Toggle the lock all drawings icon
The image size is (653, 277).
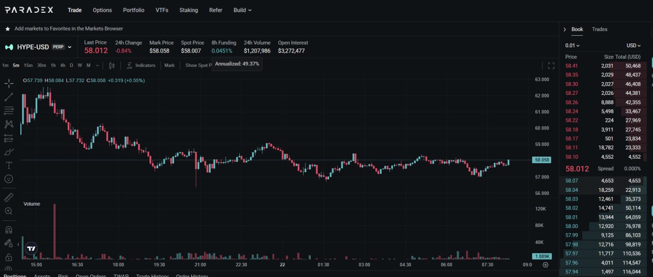9,257
